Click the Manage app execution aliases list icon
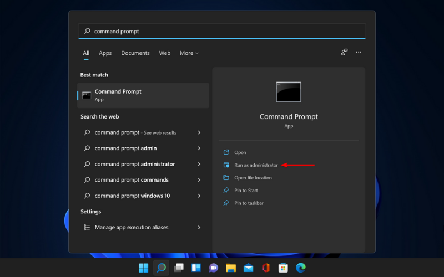Image resolution: width=444 pixels, height=277 pixels. (x=87, y=227)
